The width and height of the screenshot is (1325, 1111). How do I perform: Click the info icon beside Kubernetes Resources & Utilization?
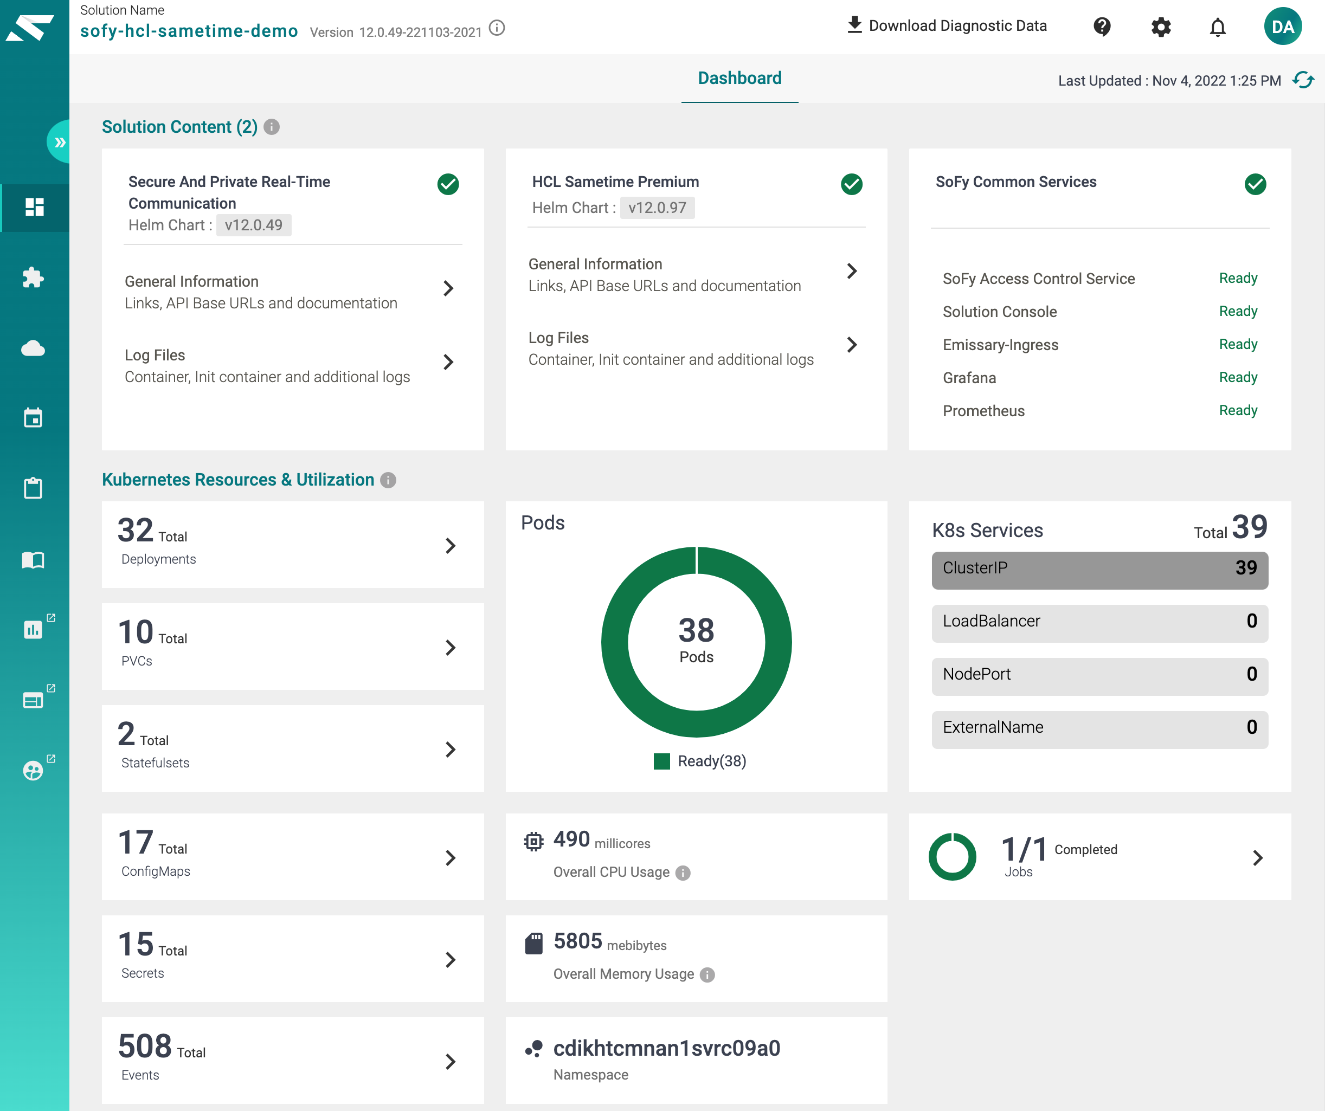388,480
